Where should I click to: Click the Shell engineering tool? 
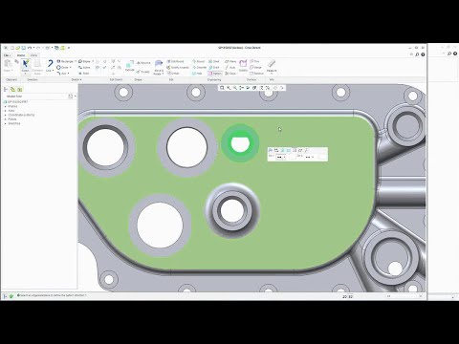214,61
